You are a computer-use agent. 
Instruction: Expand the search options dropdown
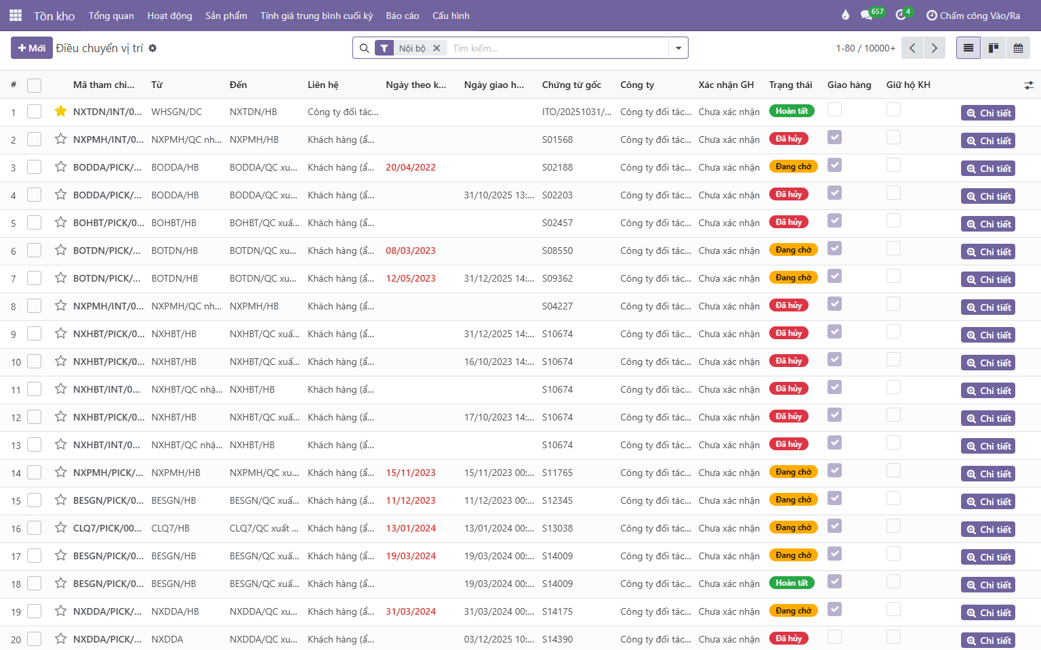678,48
